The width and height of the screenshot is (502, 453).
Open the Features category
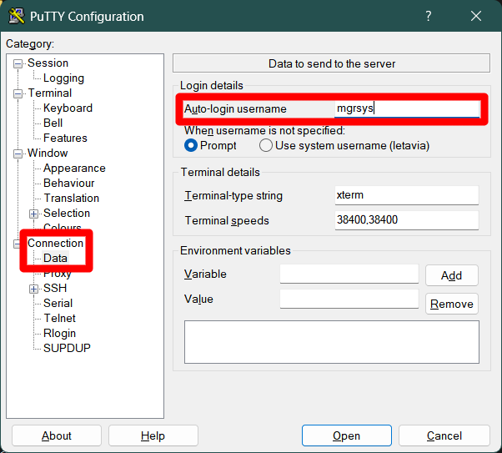click(x=65, y=138)
